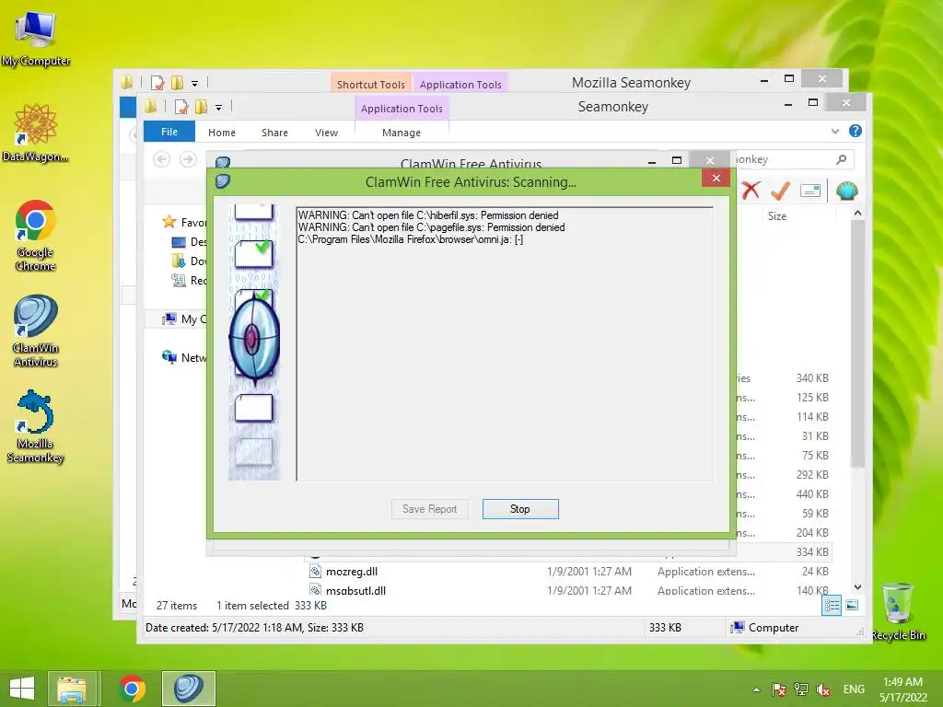Open the File tab in Seamonkey window

tap(169, 132)
